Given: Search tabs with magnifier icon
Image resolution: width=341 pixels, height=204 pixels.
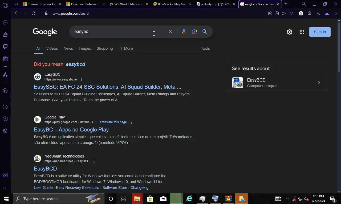Looking at the screenshot, I should point(304,4).
